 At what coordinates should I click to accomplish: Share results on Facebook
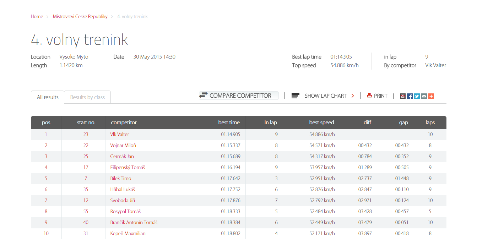click(410, 96)
